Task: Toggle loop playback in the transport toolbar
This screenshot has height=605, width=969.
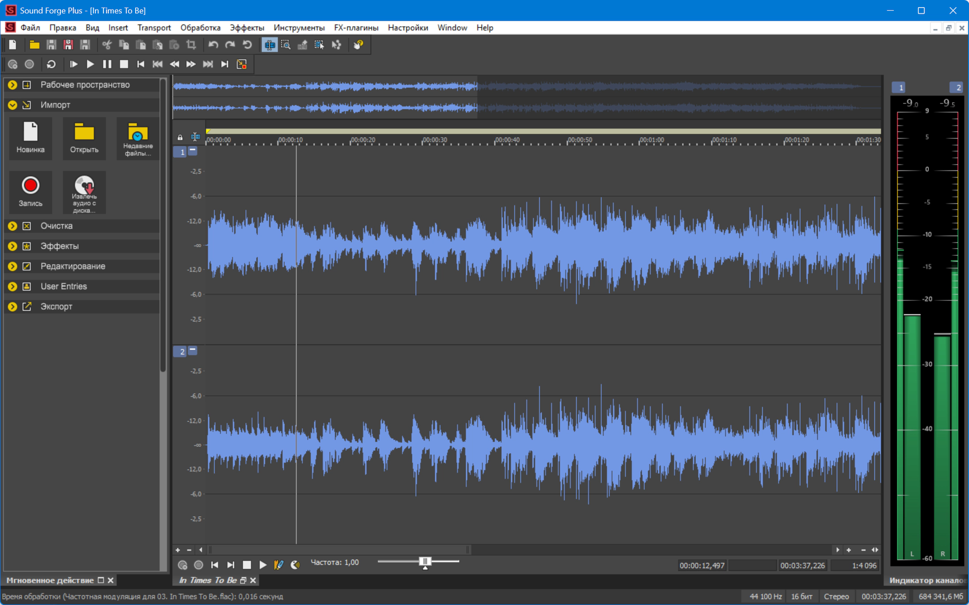Action: click(x=51, y=65)
